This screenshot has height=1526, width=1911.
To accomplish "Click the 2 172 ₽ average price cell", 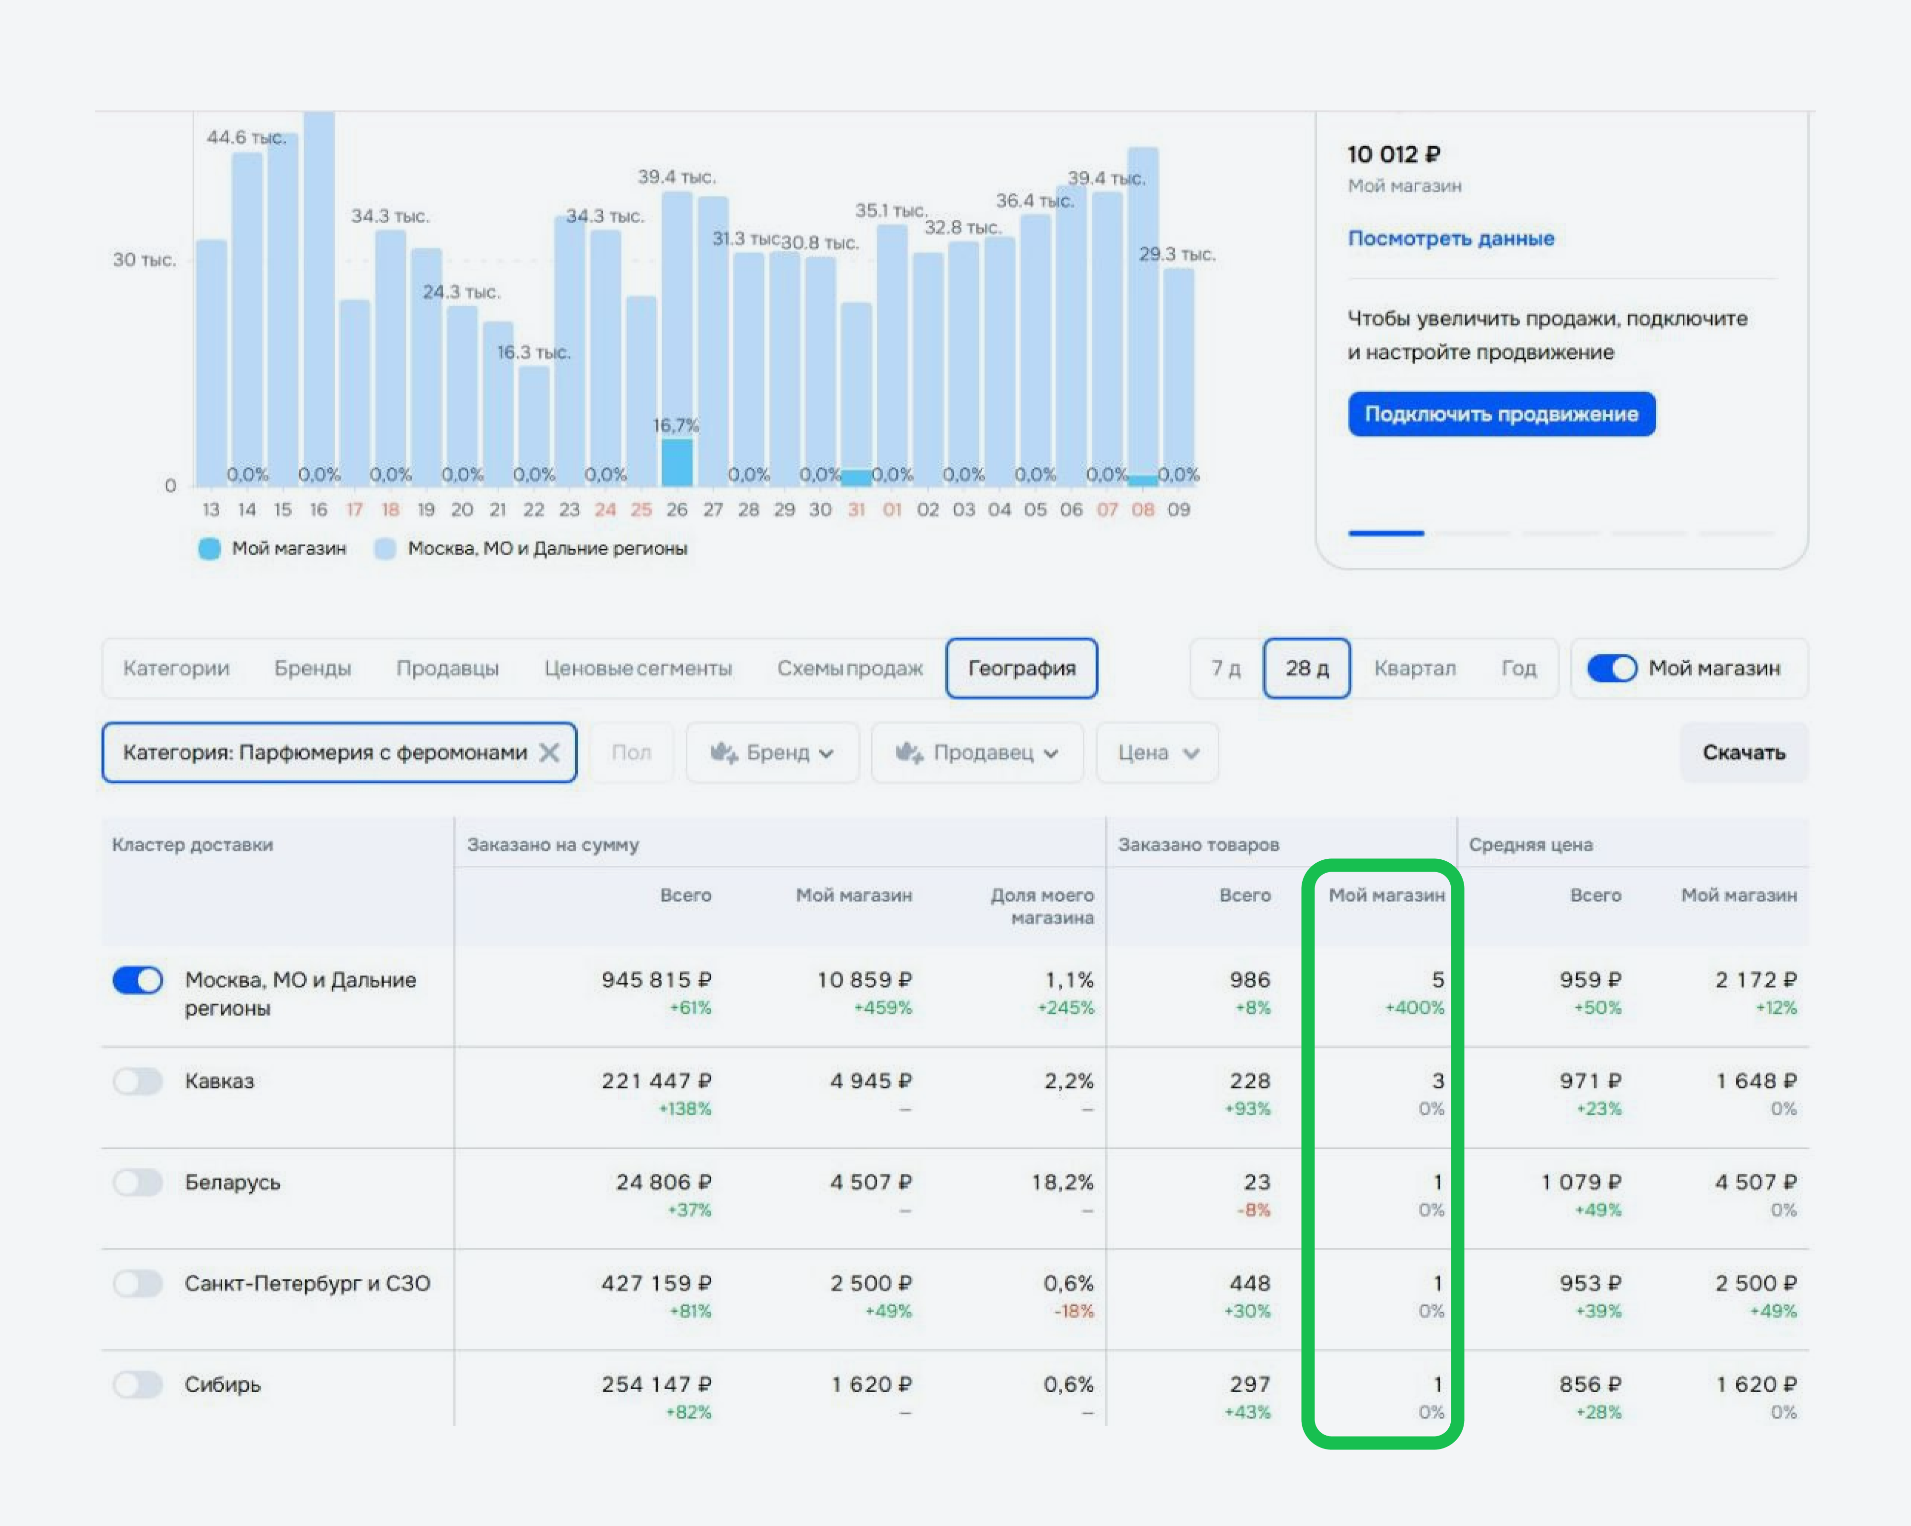I will 1756,980.
